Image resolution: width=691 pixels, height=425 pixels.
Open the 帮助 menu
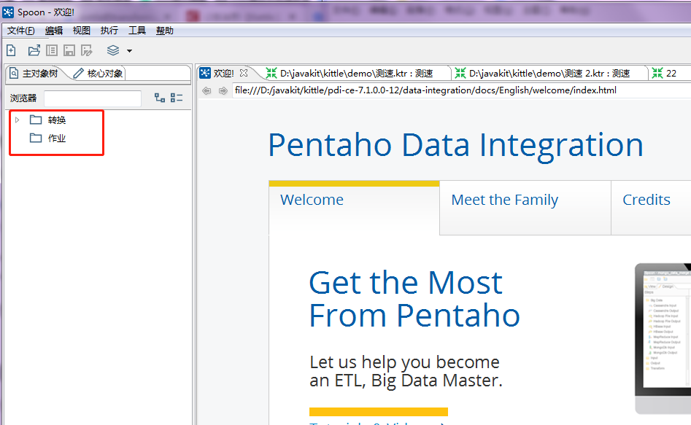point(165,31)
